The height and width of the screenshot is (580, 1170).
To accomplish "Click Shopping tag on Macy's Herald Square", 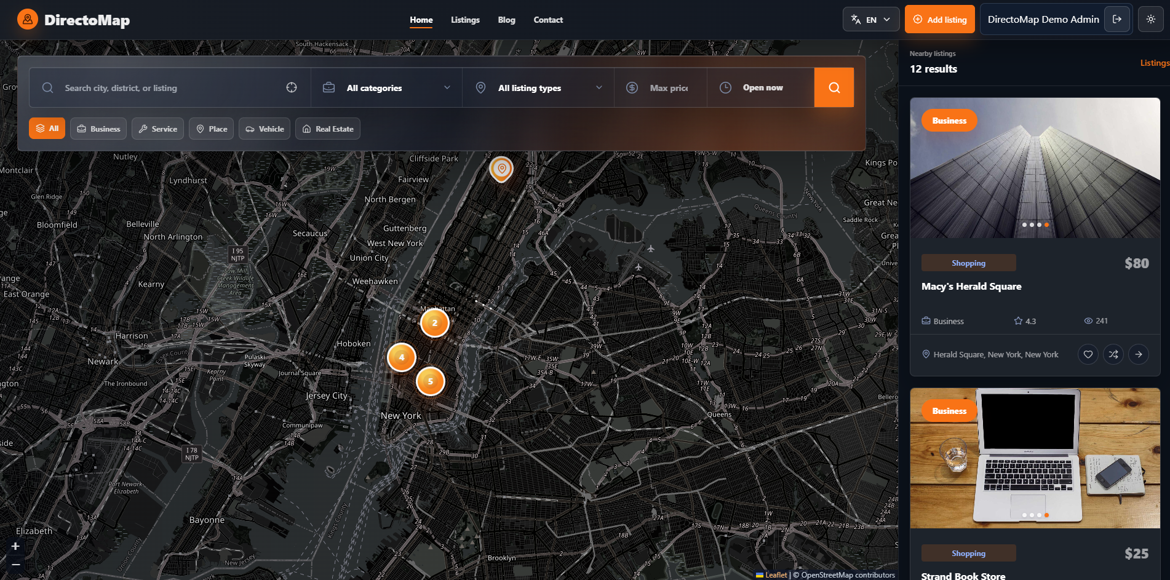I will coord(968,263).
